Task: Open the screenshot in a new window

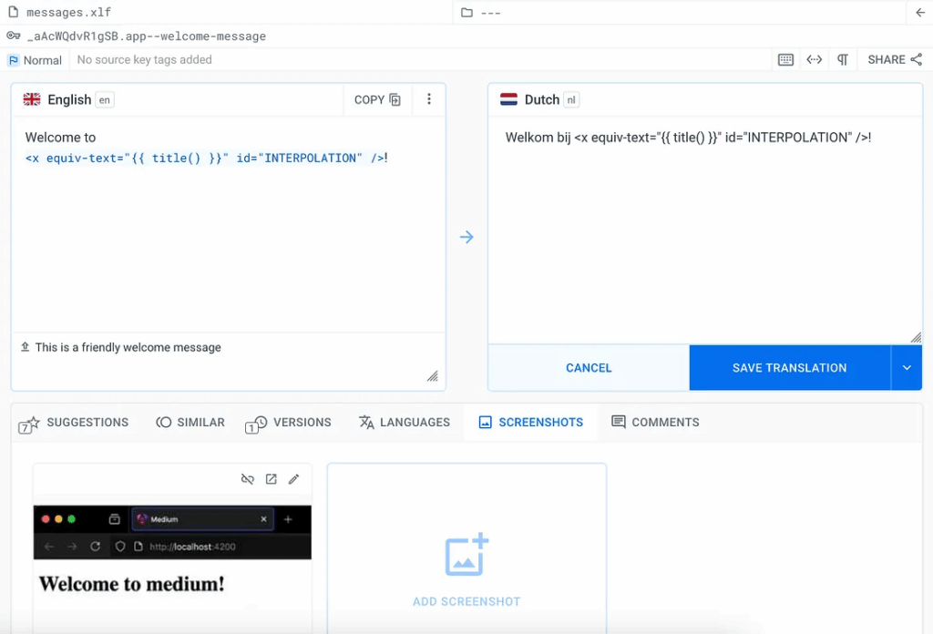Action: tap(271, 479)
